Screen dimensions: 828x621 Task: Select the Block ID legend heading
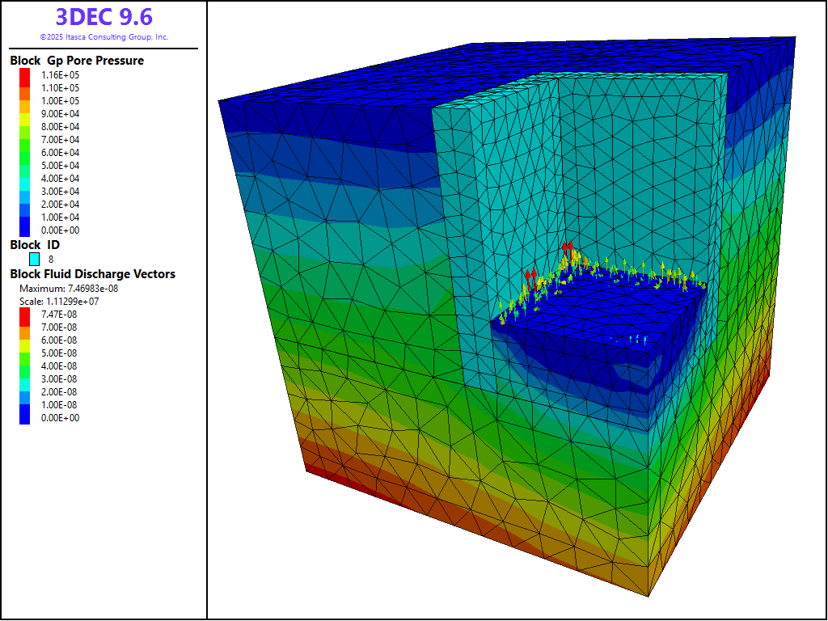pyautogui.click(x=35, y=245)
